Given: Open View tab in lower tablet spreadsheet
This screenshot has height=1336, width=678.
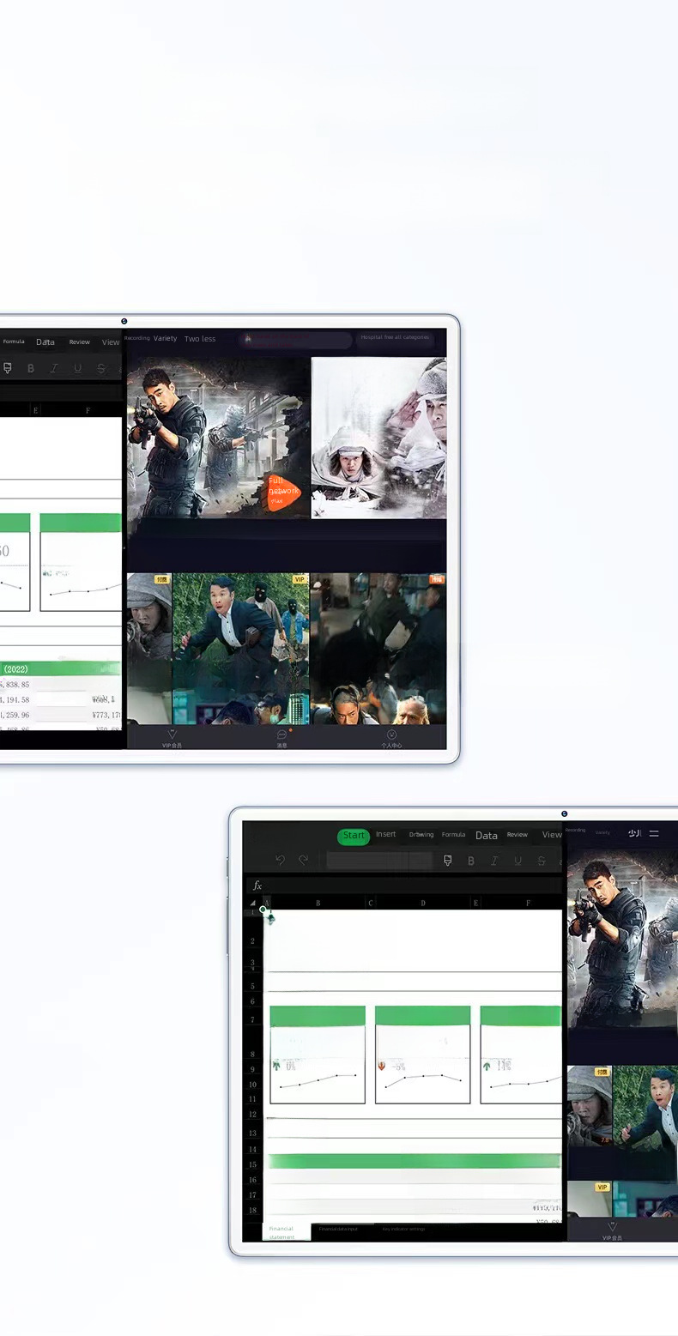Looking at the screenshot, I should pos(551,834).
